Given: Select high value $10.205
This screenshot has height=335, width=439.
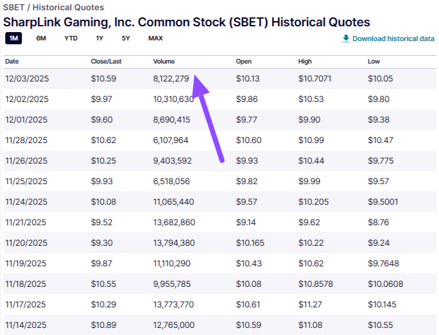Looking at the screenshot, I should [314, 202].
